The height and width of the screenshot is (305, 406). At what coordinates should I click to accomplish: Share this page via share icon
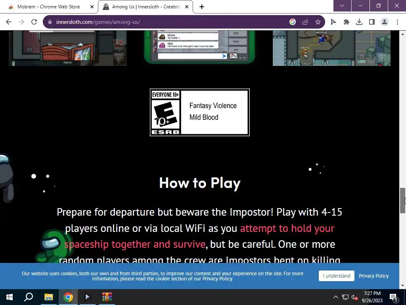click(x=305, y=22)
